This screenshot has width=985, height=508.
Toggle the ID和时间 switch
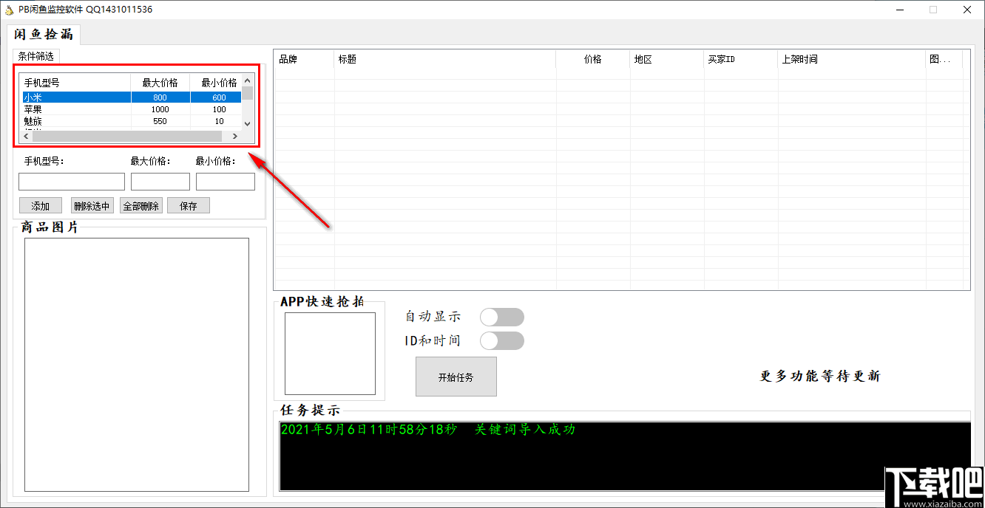click(x=502, y=341)
